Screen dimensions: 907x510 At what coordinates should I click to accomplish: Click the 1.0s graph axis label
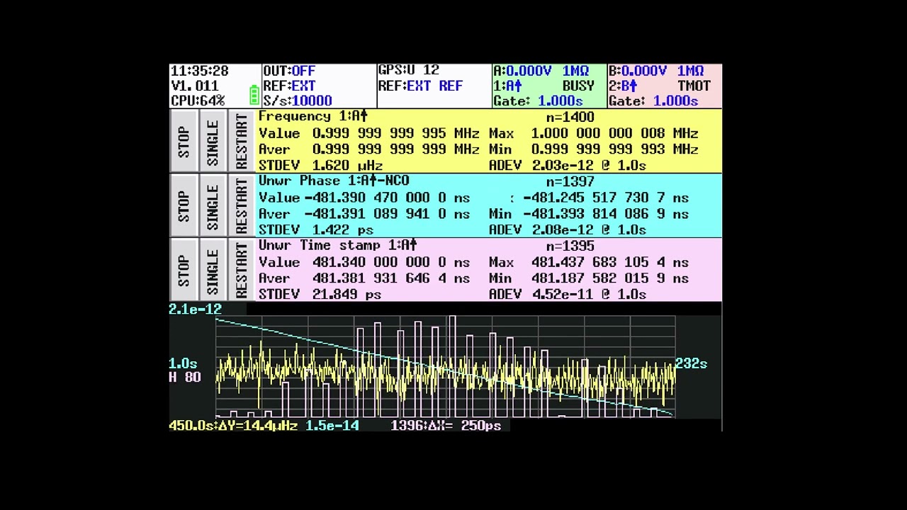[184, 363]
